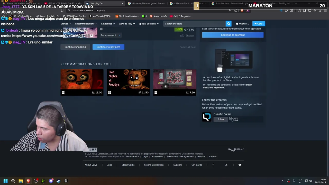This screenshot has height=185, width=329.
Task: Click the Windows platform icon on That's Not My Neighbor card
Action: (156, 92)
